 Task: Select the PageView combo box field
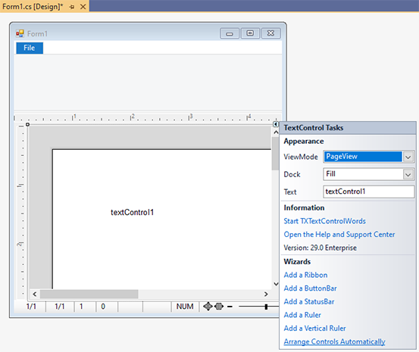pyautogui.click(x=363, y=157)
